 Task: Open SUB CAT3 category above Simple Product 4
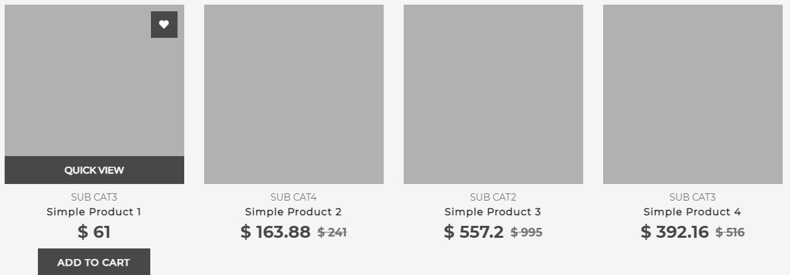click(692, 197)
